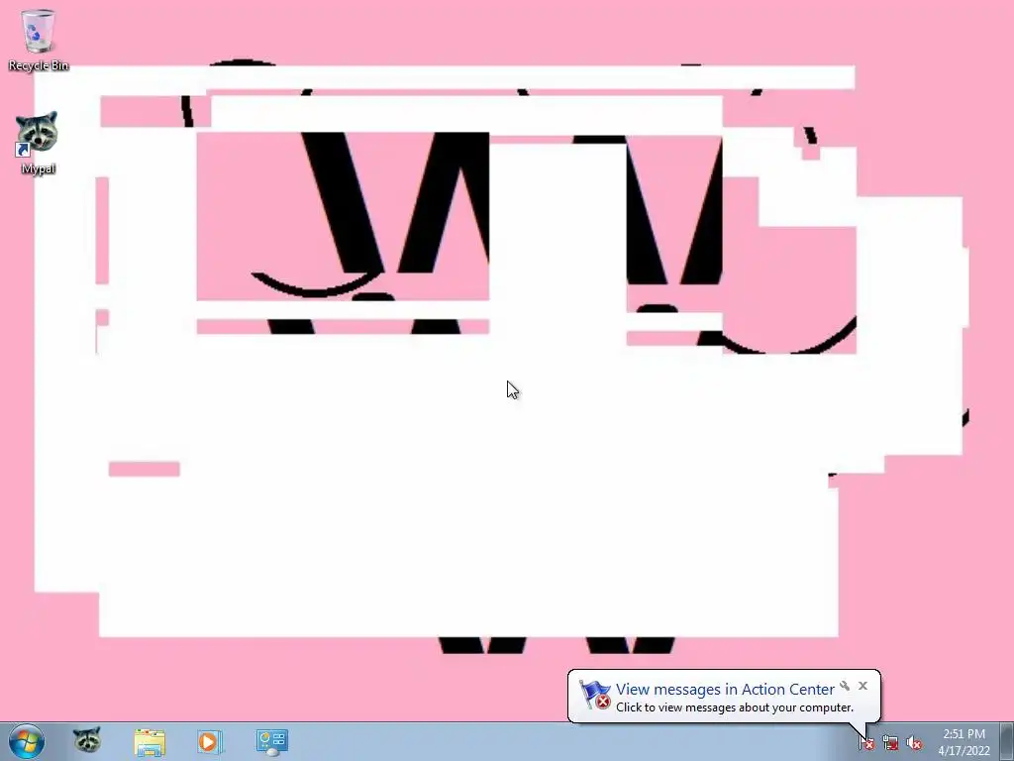Close the Action Center notification balloon
Image resolution: width=1014 pixels, height=761 pixels.
click(862, 686)
